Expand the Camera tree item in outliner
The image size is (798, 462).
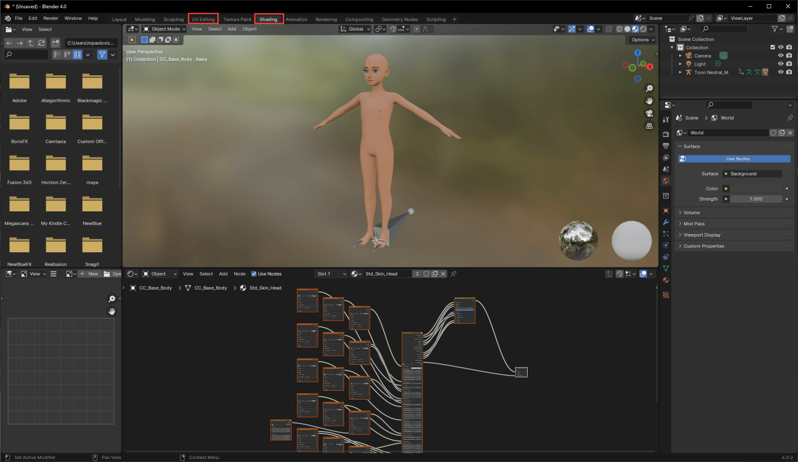pos(680,56)
